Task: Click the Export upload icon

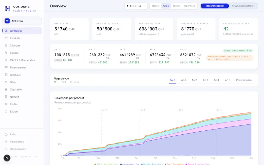Action: click(x=6, y=111)
